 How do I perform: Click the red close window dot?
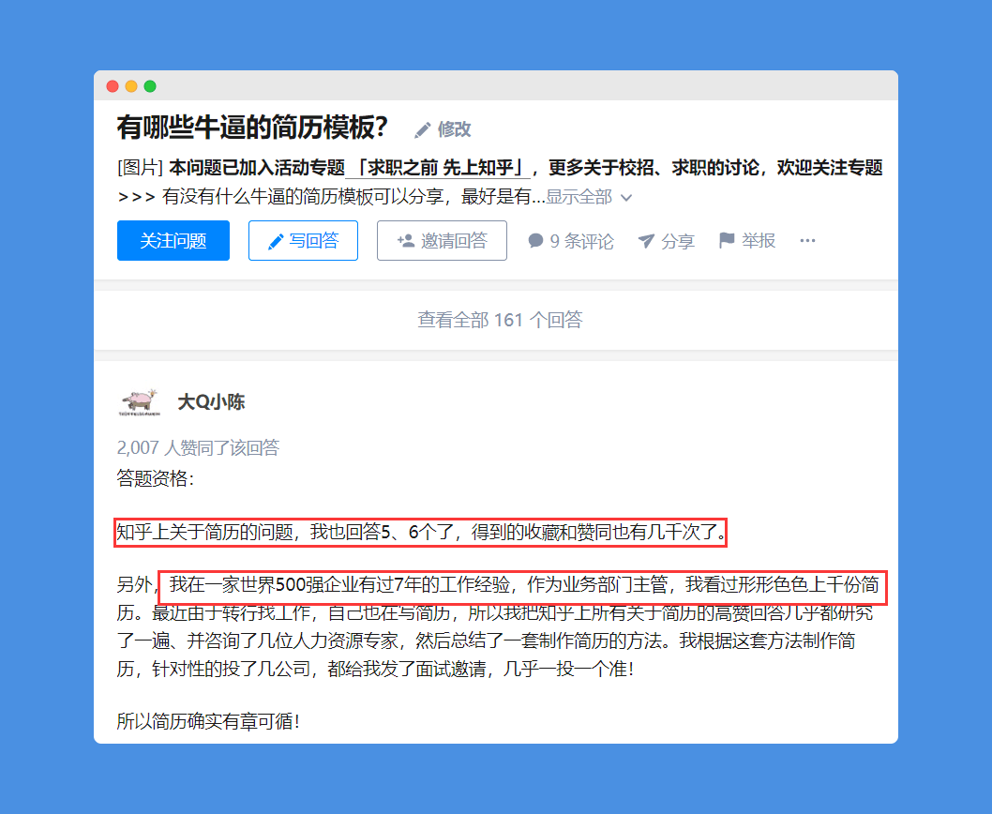coord(113,86)
